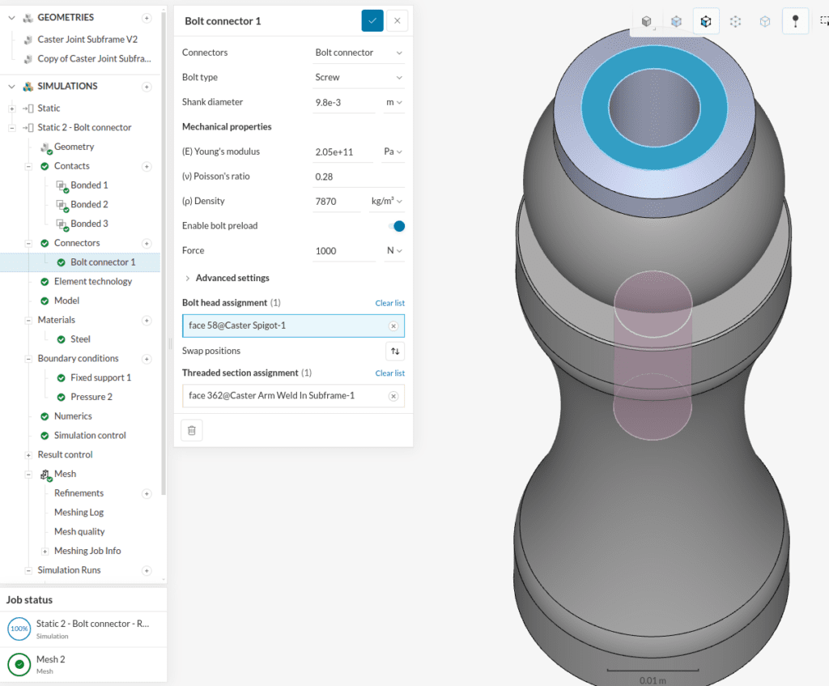Activate the translucent surfaces view icon
This screenshot has height=686, width=829.
click(676, 21)
